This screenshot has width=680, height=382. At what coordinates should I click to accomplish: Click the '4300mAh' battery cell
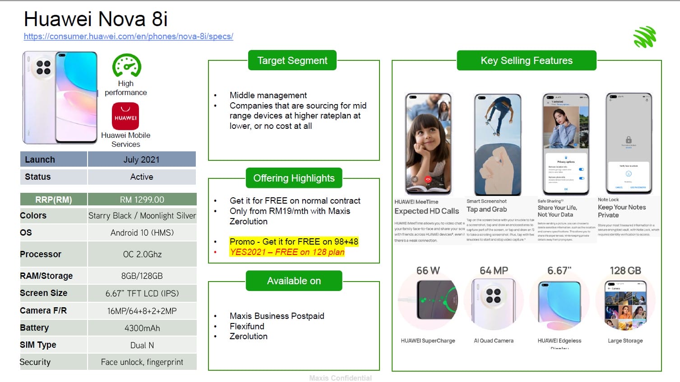[x=142, y=328]
